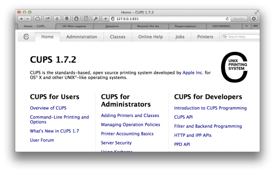Viewport: 275px width, 173px height.
Task: Click the CUPS for Developers heading
Action: click(x=208, y=97)
